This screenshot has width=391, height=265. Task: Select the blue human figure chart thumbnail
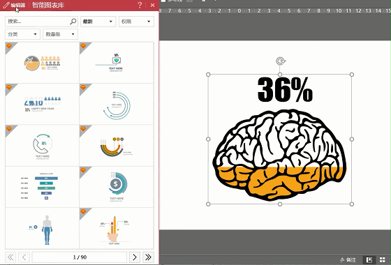click(42, 228)
